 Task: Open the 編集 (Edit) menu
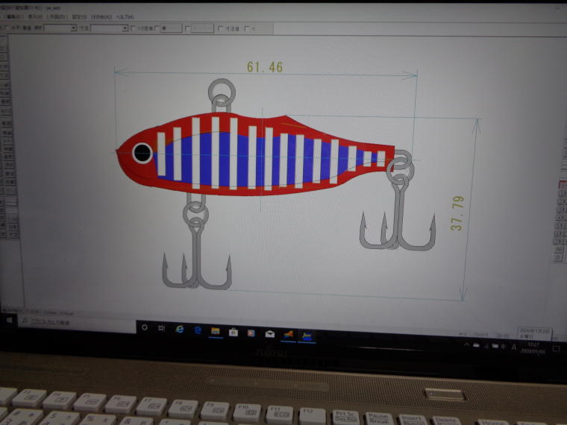[13, 16]
